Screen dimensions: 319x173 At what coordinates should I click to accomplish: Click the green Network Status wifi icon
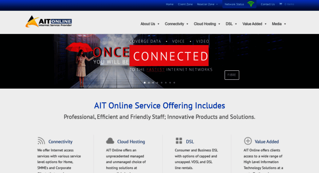[251, 4]
